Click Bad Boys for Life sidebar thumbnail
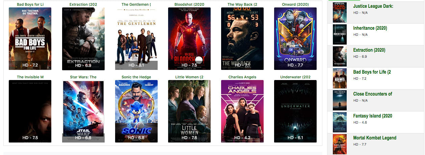425x155 pixels. pyautogui.click(x=340, y=78)
